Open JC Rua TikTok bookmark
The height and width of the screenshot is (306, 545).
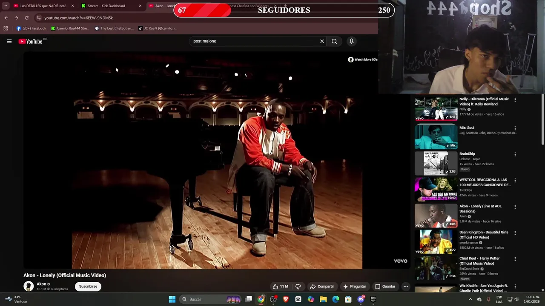pyautogui.click(x=158, y=28)
